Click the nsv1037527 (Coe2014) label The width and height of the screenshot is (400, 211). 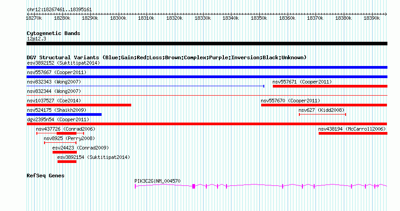tap(54, 101)
